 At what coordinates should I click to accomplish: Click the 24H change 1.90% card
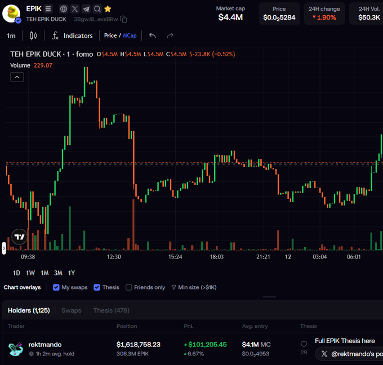point(324,14)
